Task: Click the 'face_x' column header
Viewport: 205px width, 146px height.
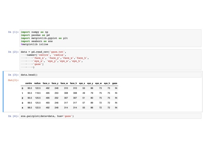Action: point(46,83)
